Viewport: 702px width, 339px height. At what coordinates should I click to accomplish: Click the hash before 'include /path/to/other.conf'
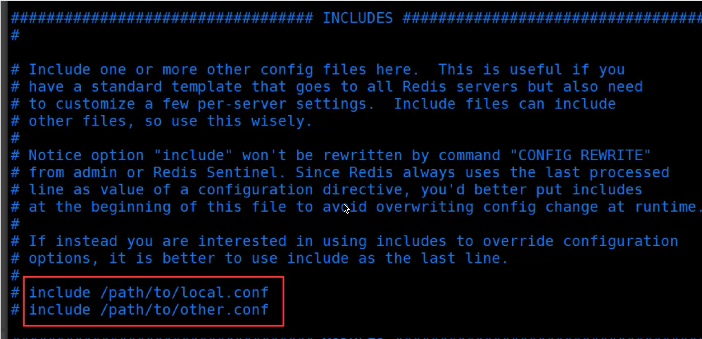coord(15,310)
